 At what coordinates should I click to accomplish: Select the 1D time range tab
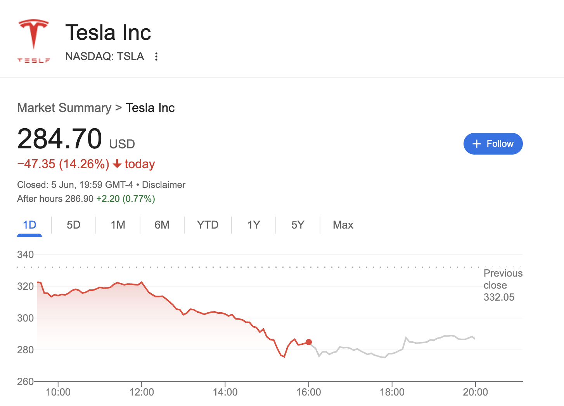(x=29, y=225)
